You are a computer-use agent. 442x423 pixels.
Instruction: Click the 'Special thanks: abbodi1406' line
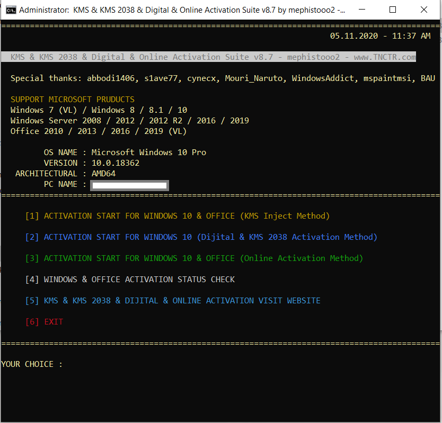point(223,78)
